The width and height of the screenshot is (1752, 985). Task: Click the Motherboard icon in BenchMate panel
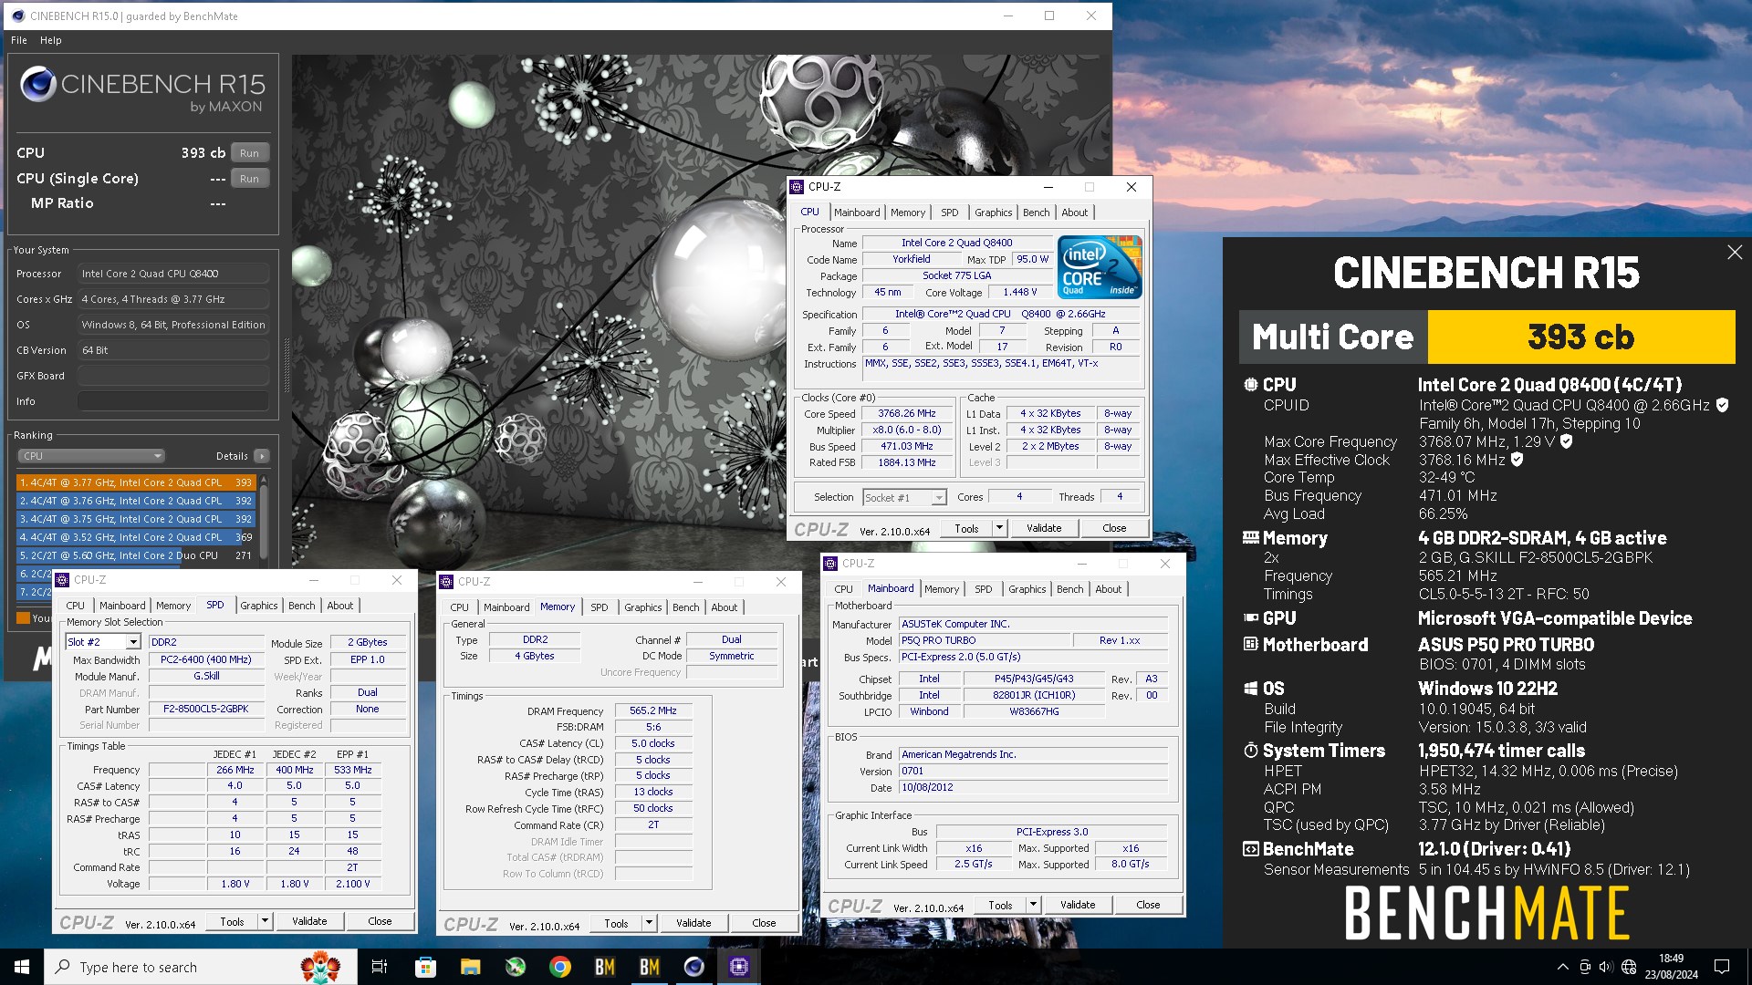(1250, 645)
